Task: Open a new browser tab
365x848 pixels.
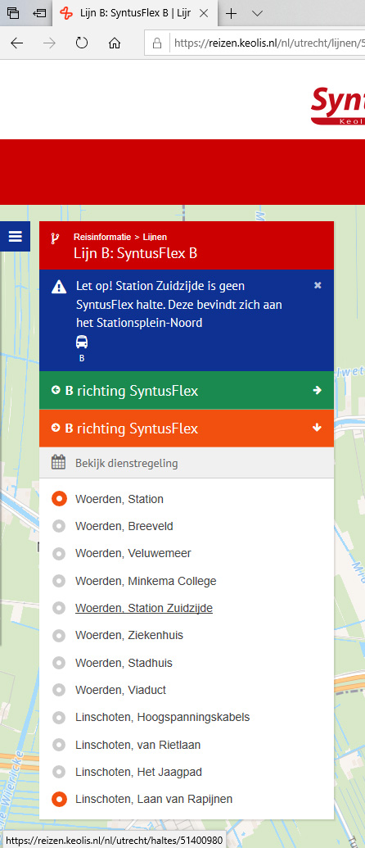Action: tap(231, 14)
